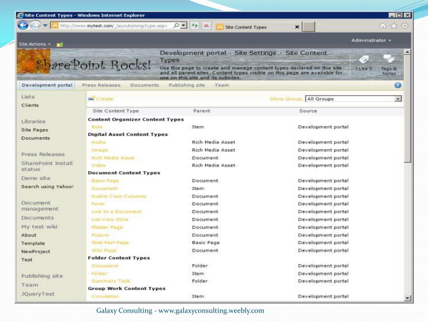Image resolution: width=428 pixels, height=321 pixels.
Task: Open SharePoint install status in sidebar
Action: pos(47,166)
